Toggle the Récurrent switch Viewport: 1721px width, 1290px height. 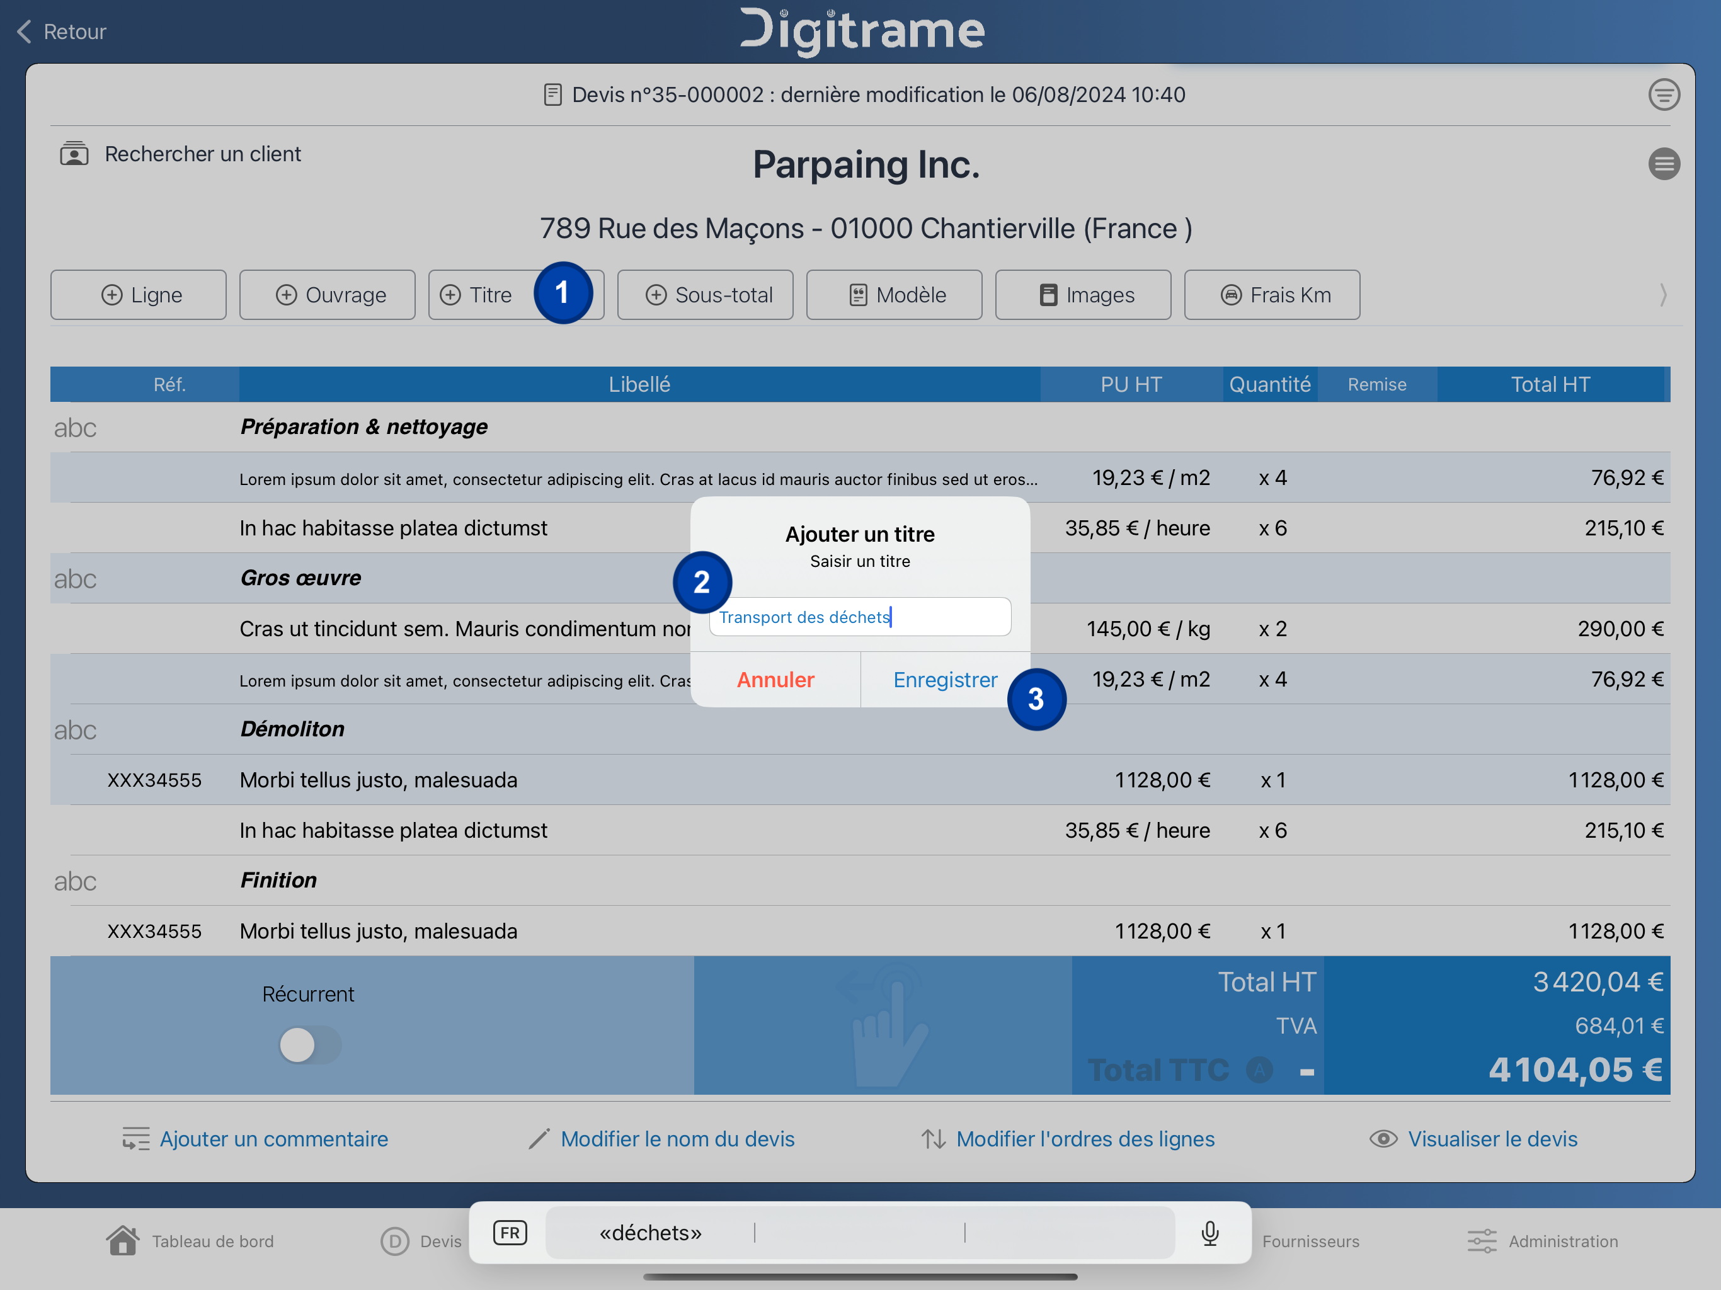click(310, 1045)
